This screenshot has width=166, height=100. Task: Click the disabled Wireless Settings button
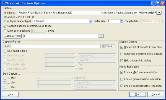click(152, 21)
